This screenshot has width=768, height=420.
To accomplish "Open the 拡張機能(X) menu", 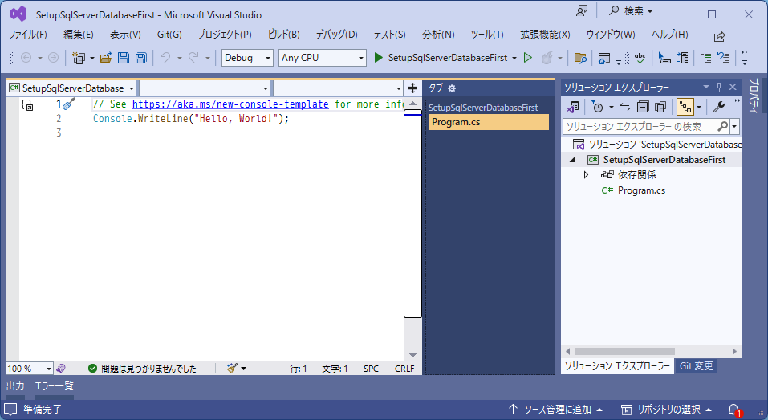I will pos(545,35).
